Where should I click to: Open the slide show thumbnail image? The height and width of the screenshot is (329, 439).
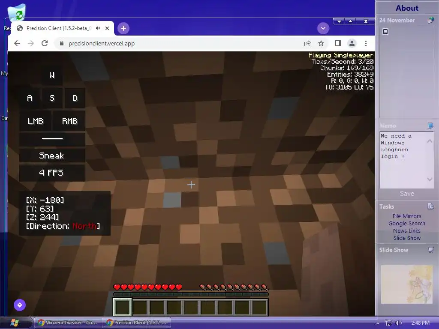[x=407, y=284]
